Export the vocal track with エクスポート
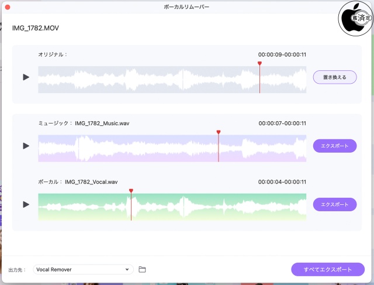374x285 pixels. coord(335,204)
